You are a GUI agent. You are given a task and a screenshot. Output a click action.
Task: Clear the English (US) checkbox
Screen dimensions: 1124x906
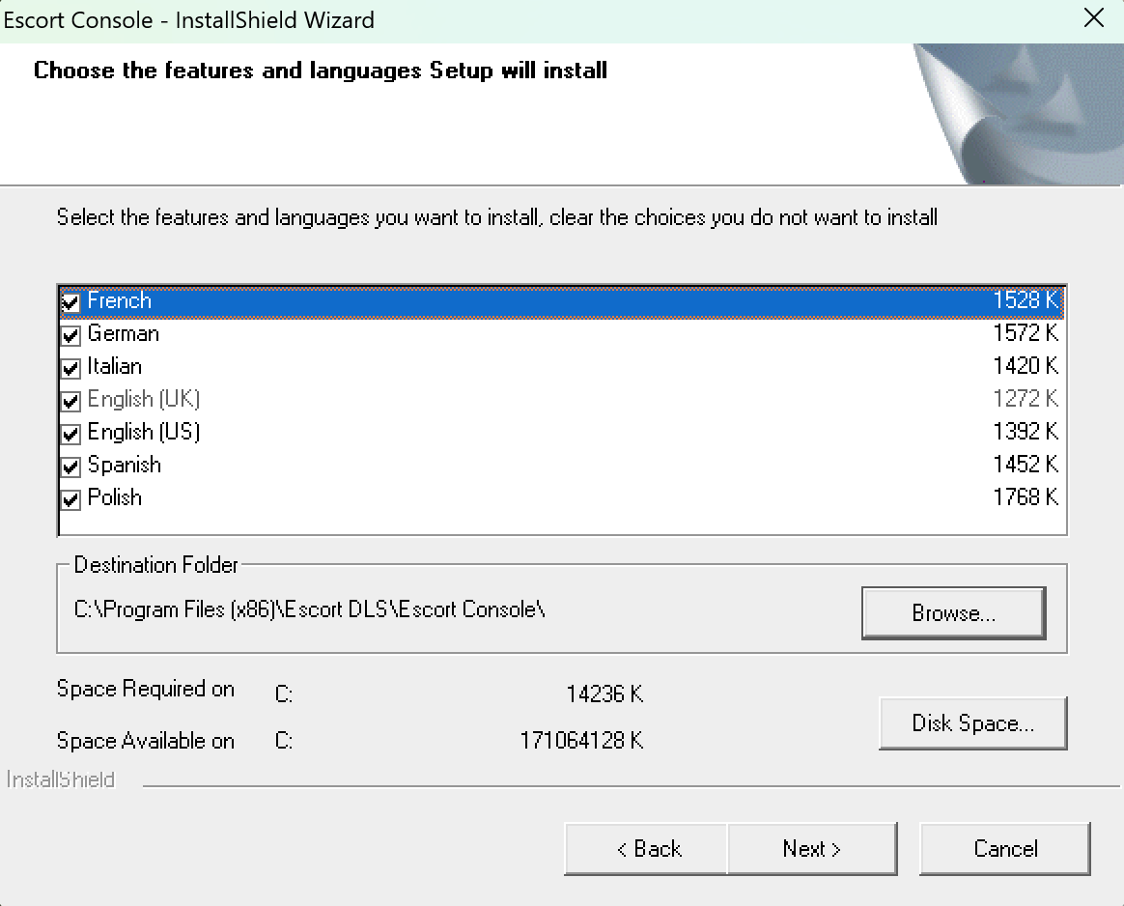point(70,433)
